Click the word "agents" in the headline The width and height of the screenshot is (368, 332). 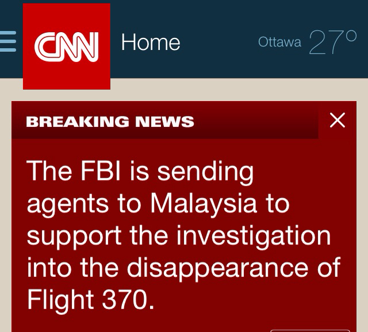click(68, 203)
